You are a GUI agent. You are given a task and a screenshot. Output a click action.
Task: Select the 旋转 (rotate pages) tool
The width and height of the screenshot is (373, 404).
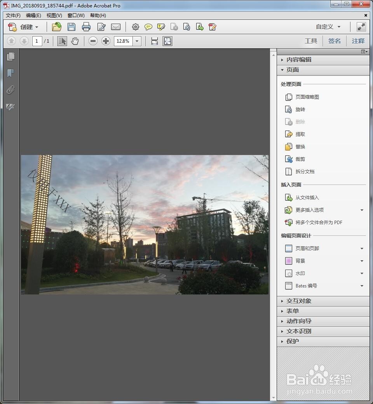point(299,109)
